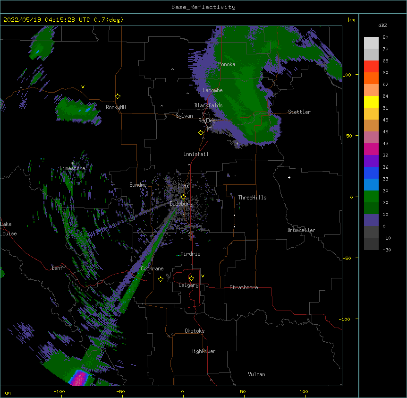Select the RockyMH label
Screen dimensions: 407x398
(116, 107)
